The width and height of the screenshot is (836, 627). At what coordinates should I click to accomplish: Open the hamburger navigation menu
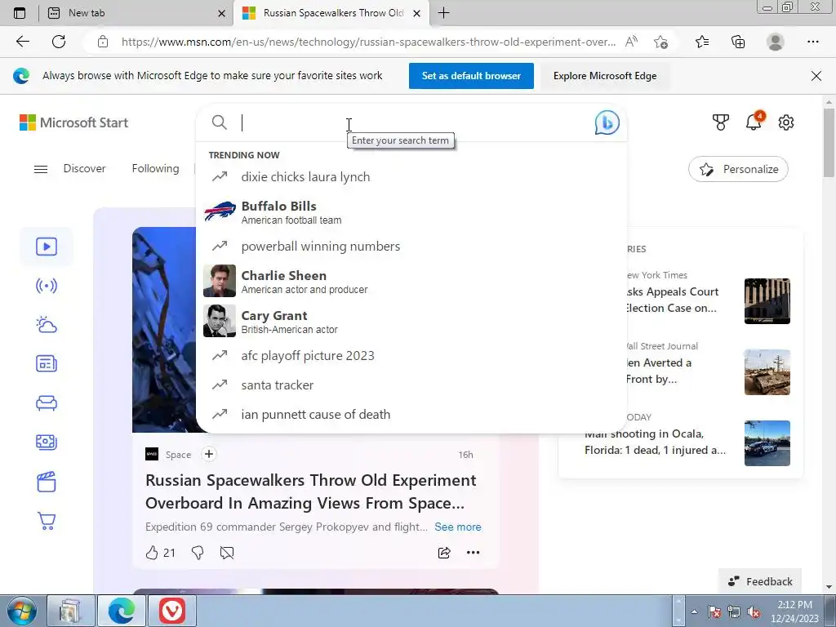point(41,169)
